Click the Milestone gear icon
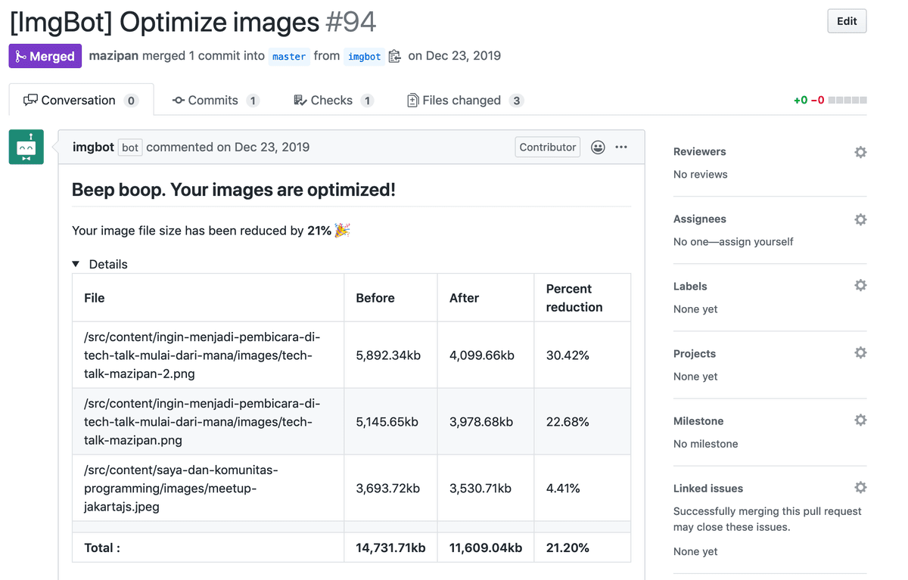The image size is (908, 580). [x=860, y=420]
